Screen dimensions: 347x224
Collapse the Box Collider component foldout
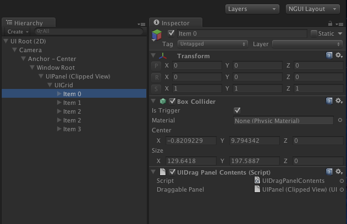pos(153,101)
